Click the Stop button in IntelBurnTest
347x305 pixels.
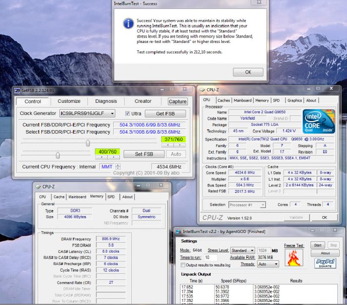pyautogui.click(x=333, y=245)
